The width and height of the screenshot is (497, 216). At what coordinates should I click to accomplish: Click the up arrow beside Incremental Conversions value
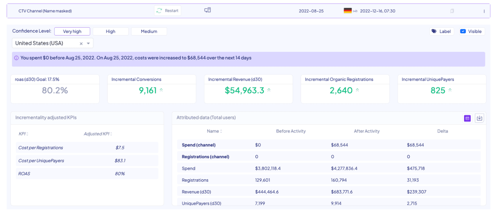[161, 90]
